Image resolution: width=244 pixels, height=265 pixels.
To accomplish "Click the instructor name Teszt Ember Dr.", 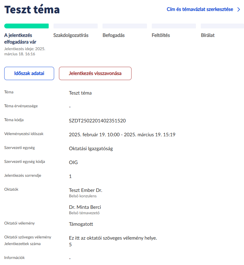I will pyautogui.click(x=86, y=190).
